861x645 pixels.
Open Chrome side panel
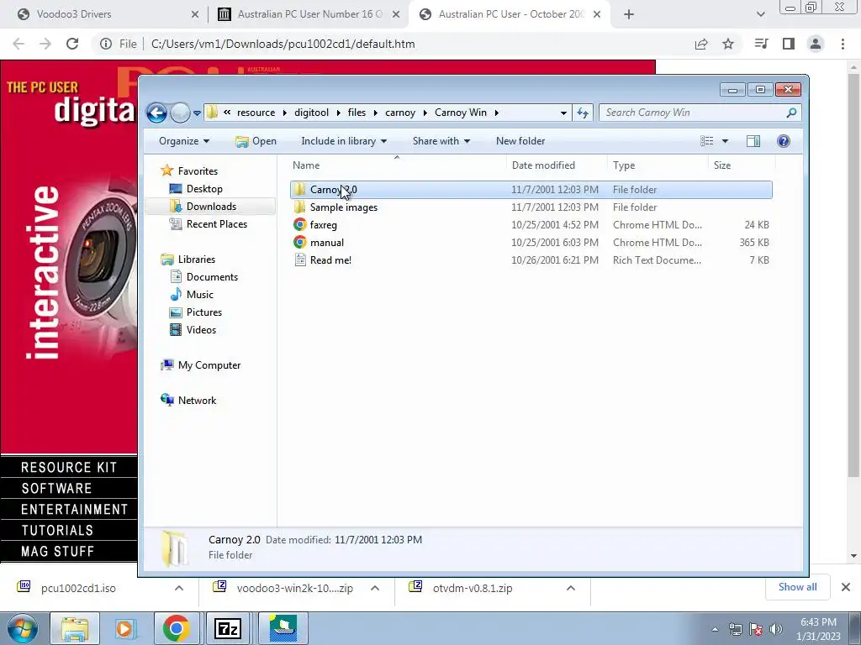(789, 44)
